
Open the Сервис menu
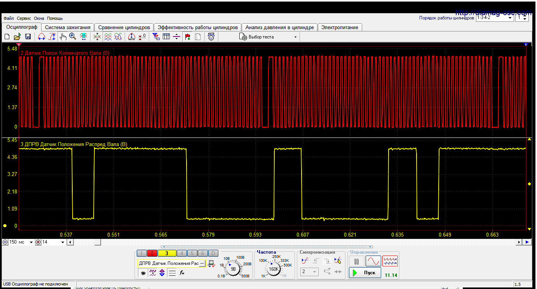tap(24, 18)
